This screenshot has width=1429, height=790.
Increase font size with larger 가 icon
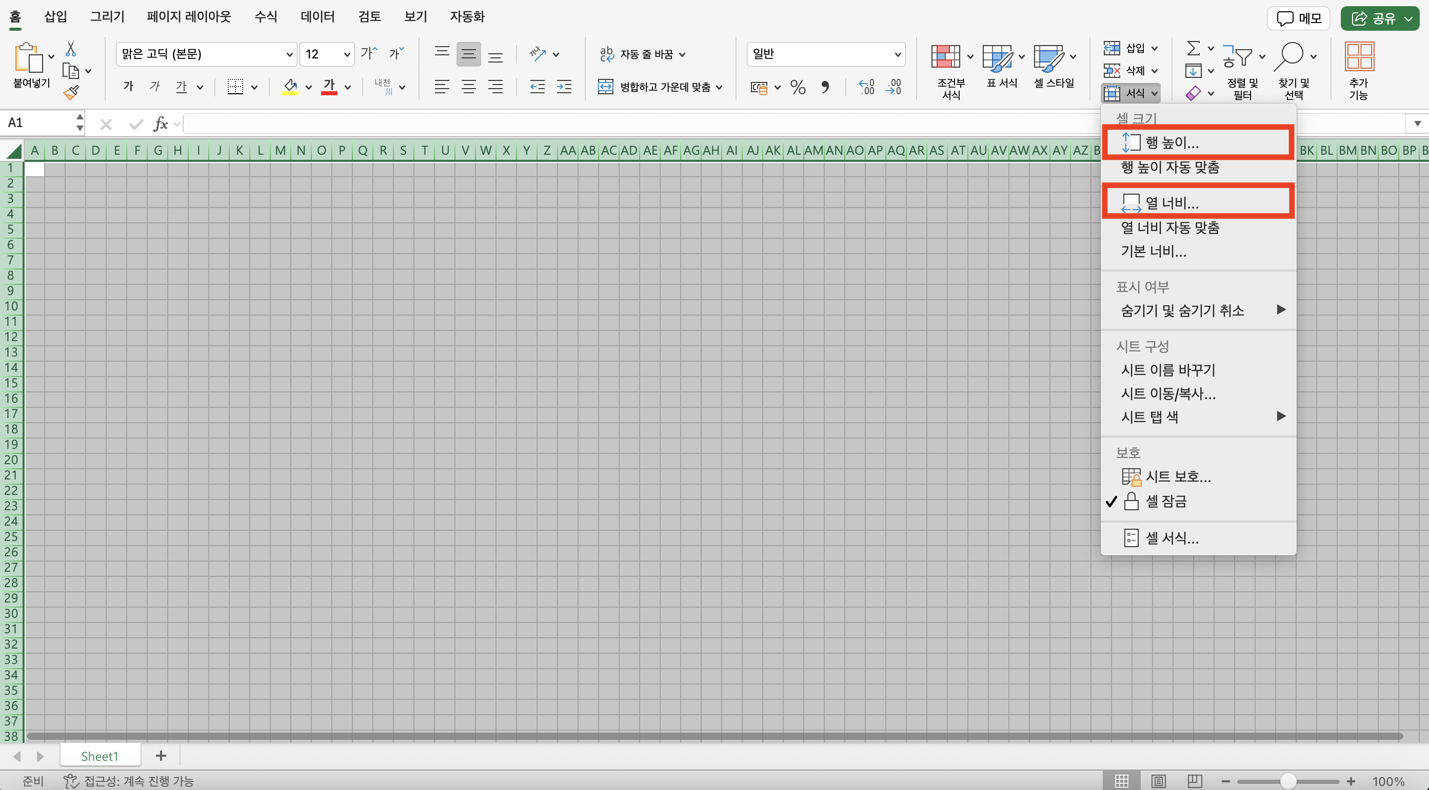369,53
